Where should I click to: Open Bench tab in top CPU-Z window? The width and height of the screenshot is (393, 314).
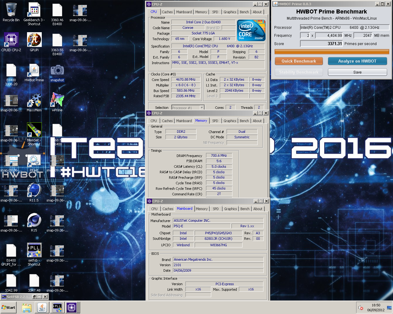point(244,12)
